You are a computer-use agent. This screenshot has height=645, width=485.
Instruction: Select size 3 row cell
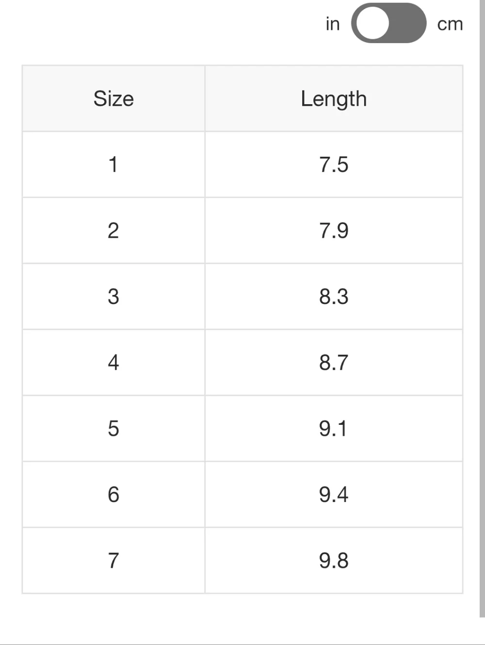pos(113,296)
